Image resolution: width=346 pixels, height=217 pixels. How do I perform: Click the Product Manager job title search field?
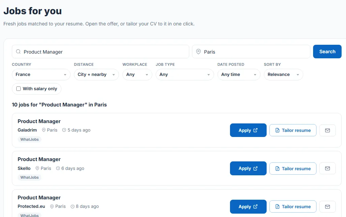[x=100, y=52]
